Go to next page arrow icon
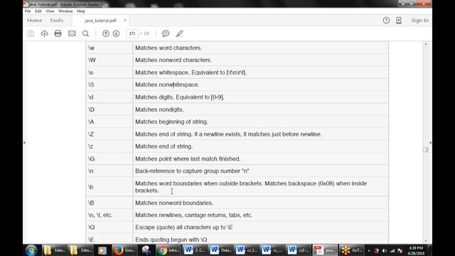 pos(116,33)
